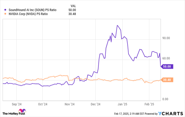The image size is (185, 117).
Task: Click the Nov '24 x-axis label
Action: [70, 104]
